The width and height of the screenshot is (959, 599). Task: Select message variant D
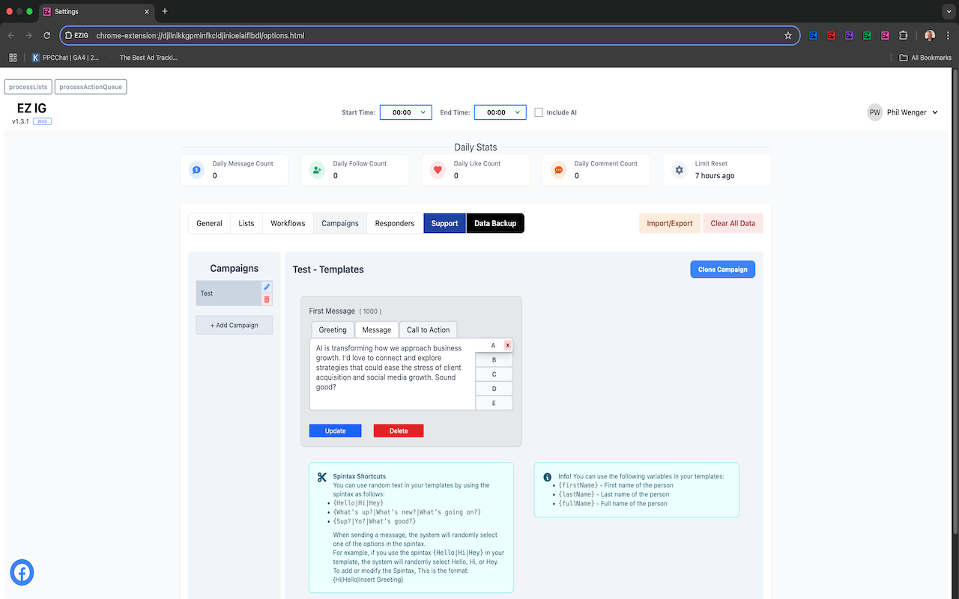coord(494,389)
